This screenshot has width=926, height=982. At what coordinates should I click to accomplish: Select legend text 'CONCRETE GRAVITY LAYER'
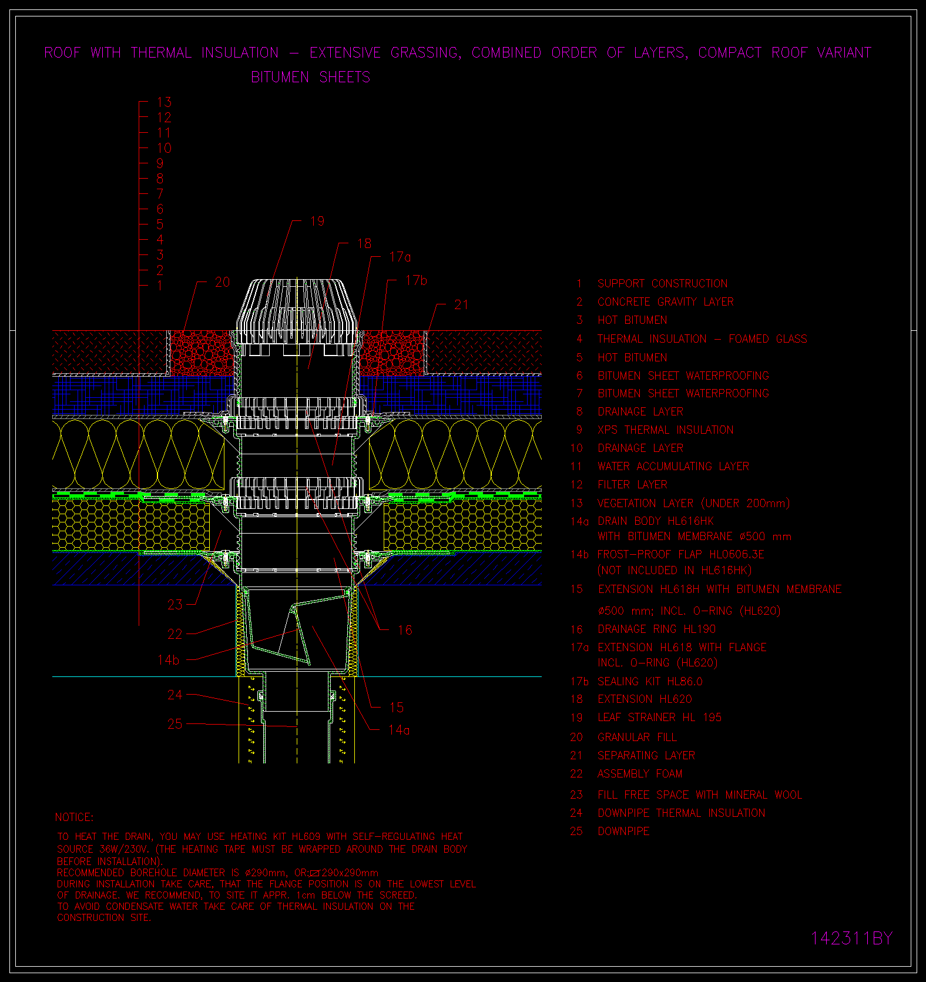[x=665, y=302]
